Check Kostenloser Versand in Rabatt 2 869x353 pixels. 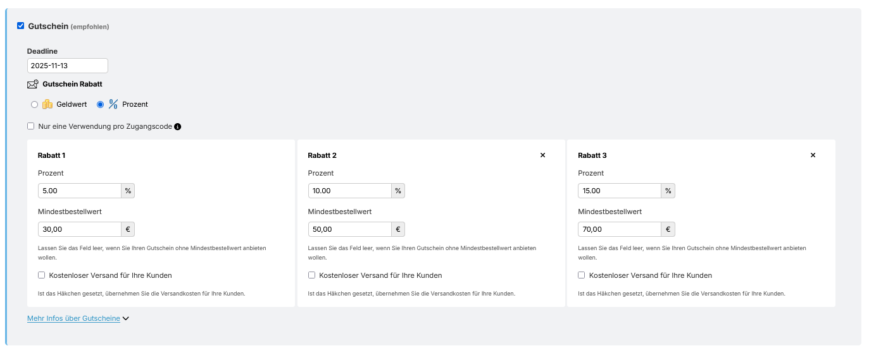tap(312, 275)
